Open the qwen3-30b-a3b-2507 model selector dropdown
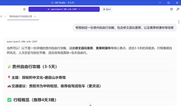The image size is (181, 106). pos(64,9)
